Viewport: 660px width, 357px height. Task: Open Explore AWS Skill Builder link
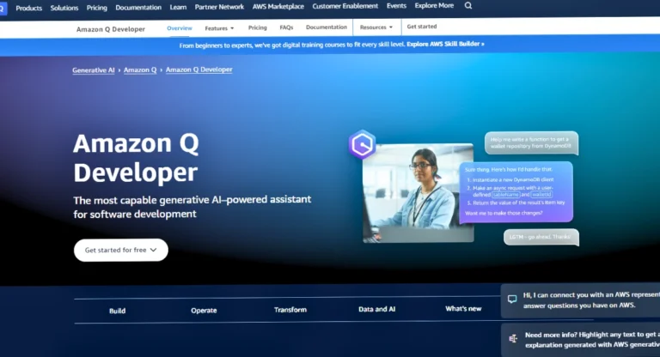445,44
